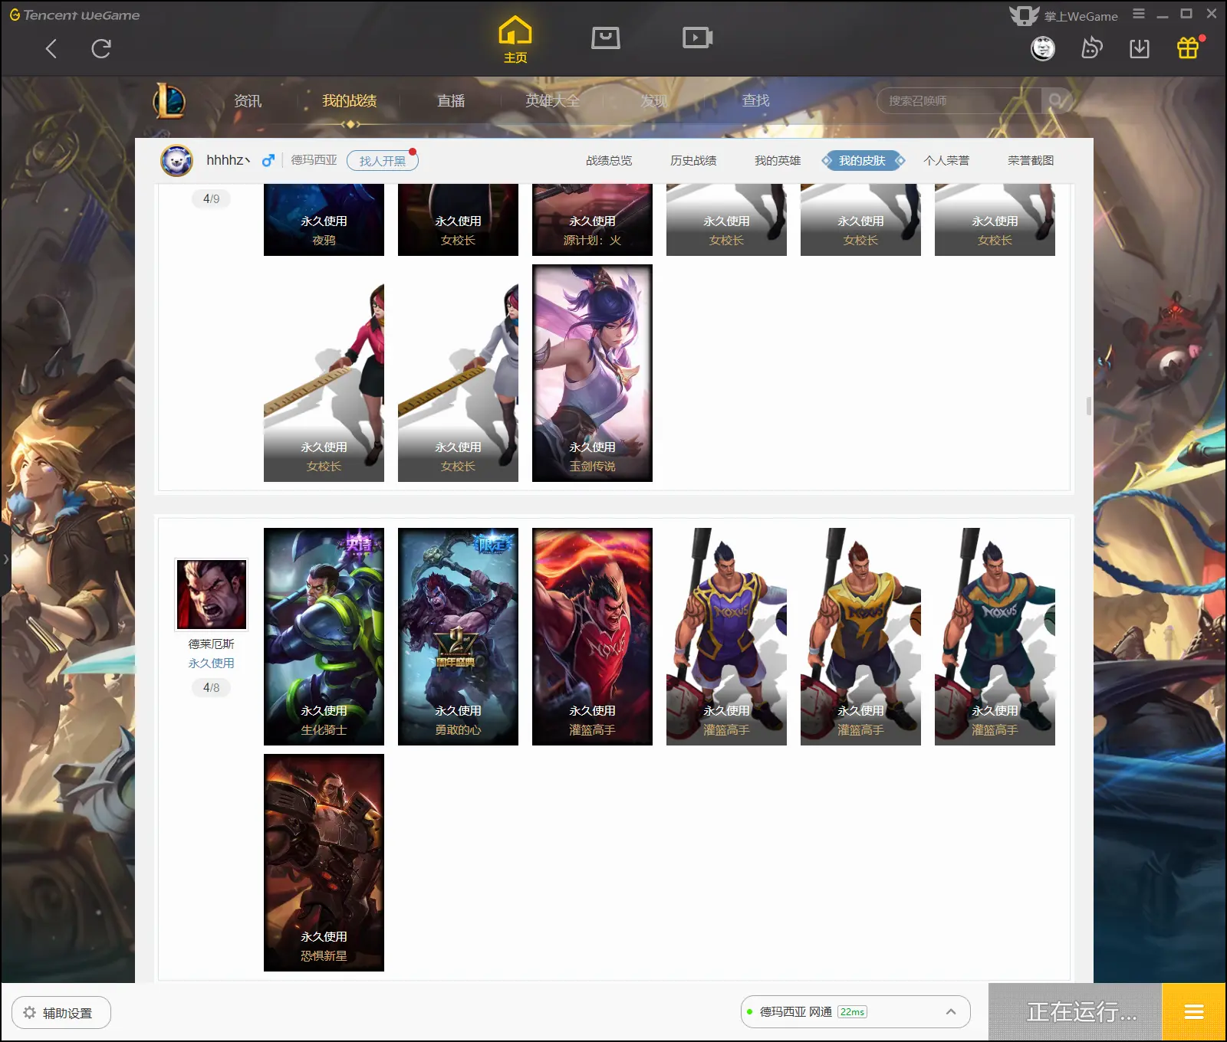This screenshot has height=1042, width=1227.
Task: Open the download manager icon
Action: pos(1140,48)
